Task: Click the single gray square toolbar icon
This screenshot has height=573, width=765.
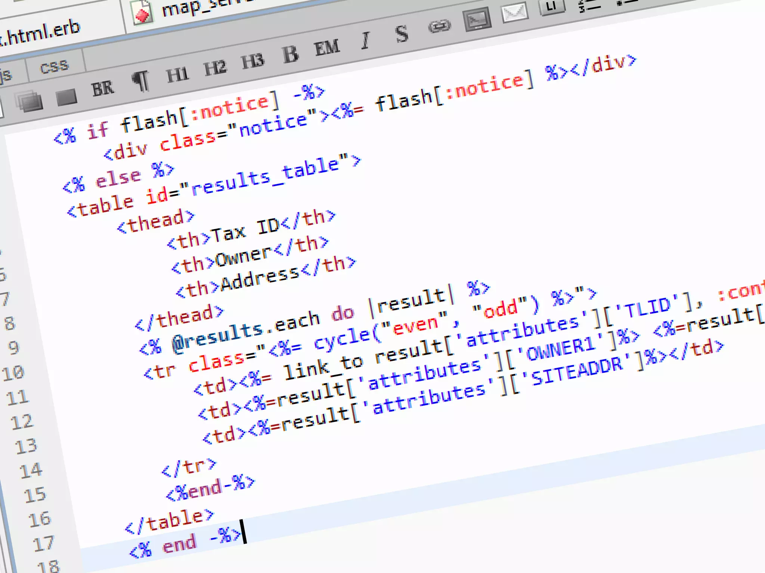Action: coord(66,97)
